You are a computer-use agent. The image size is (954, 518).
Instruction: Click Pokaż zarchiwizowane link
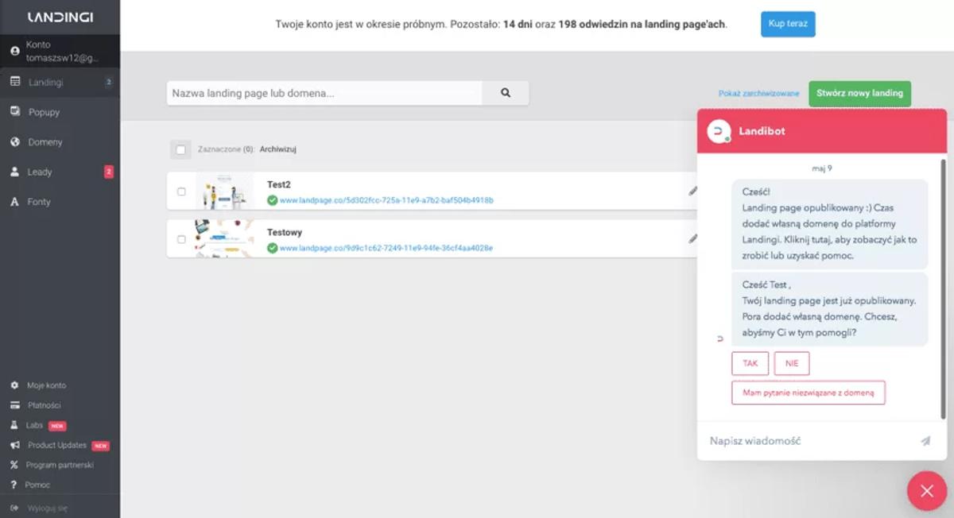pos(759,94)
